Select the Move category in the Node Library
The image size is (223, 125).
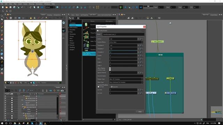pos(71,41)
